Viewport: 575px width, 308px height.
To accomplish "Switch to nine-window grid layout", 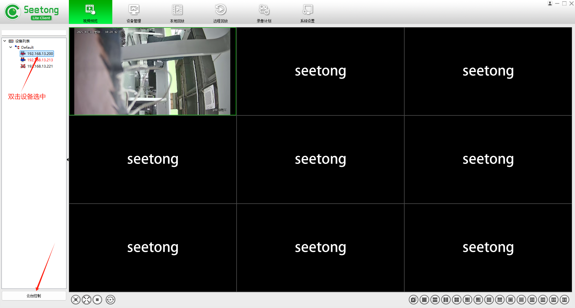I will pos(489,300).
